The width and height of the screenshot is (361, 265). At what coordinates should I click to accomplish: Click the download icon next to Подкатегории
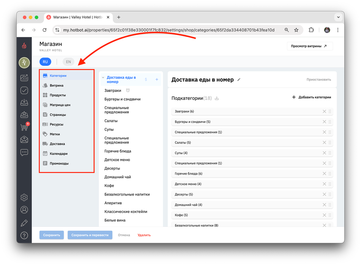click(217, 98)
